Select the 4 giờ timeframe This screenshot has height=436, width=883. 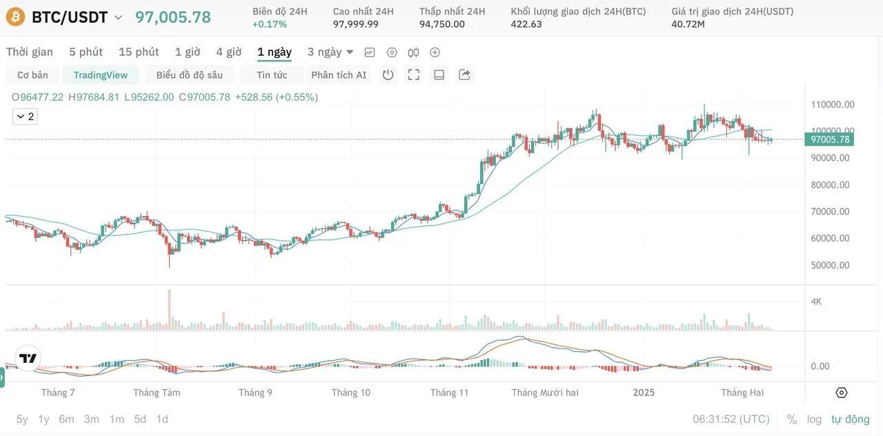(228, 52)
